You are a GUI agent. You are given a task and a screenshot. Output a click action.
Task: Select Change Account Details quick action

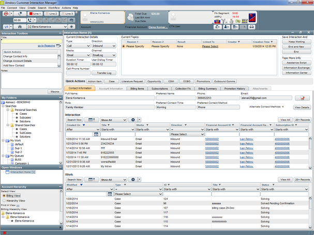[30, 61]
